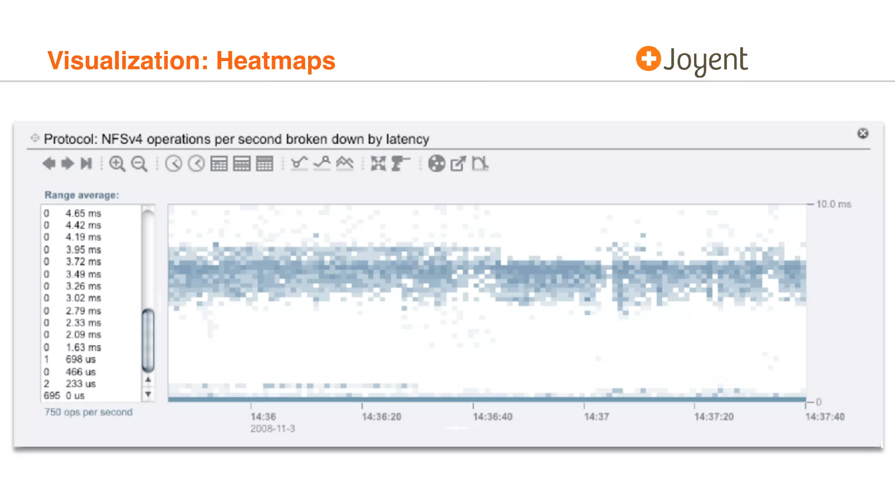This screenshot has width=895, height=503.
Task: Click the calendar icon nearest the line-graph icons
Action: (x=264, y=164)
